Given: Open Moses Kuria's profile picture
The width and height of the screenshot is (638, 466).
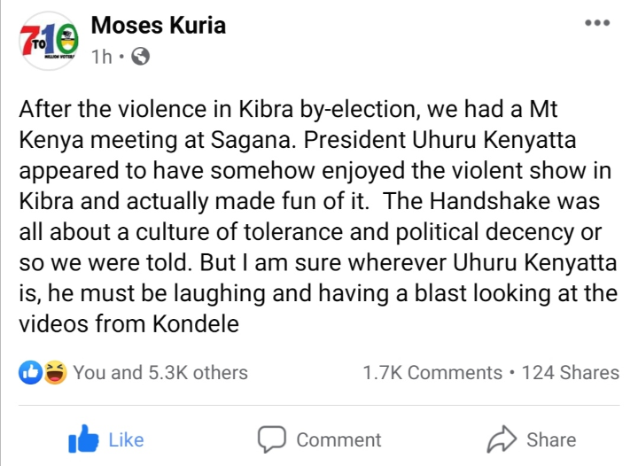Looking at the screenshot, I should click(x=50, y=41).
